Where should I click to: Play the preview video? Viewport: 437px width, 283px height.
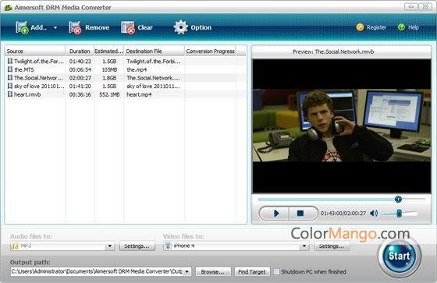(275, 214)
